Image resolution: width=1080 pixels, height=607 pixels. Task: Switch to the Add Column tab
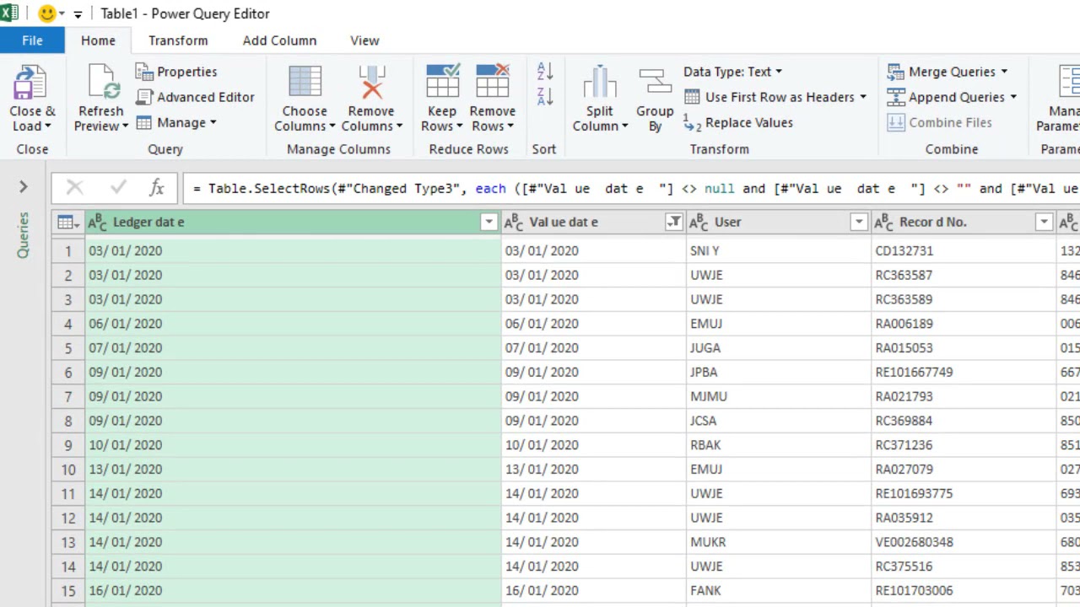[279, 40]
